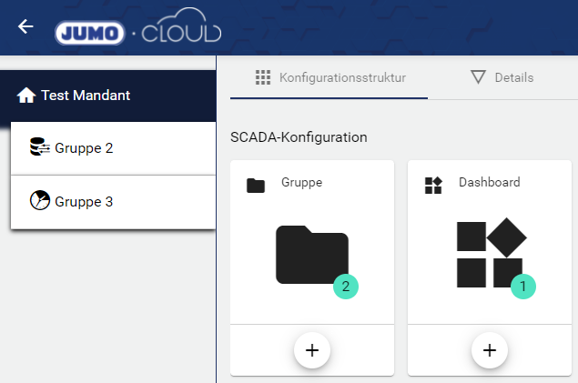Switch to the Konfigurationsstruktur tab
The width and height of the screenshot is (578, 383).
point(330,77)
